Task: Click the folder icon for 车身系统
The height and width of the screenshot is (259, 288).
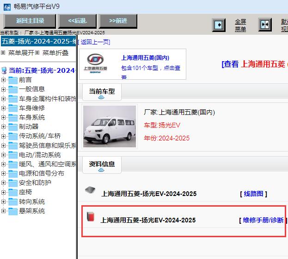Action: pyautogui.click(x=13, y=117)
